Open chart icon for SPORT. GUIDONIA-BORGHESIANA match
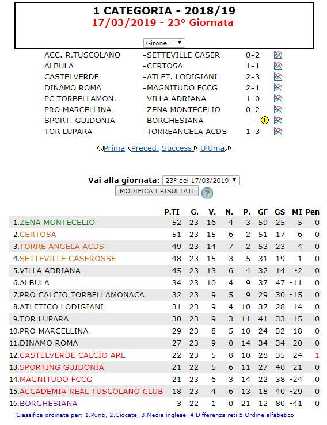 point(278,120)
